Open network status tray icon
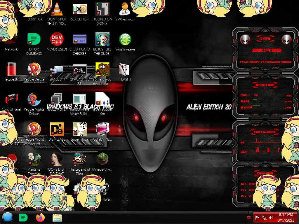299x224 pixels. [x=264, y=218]
